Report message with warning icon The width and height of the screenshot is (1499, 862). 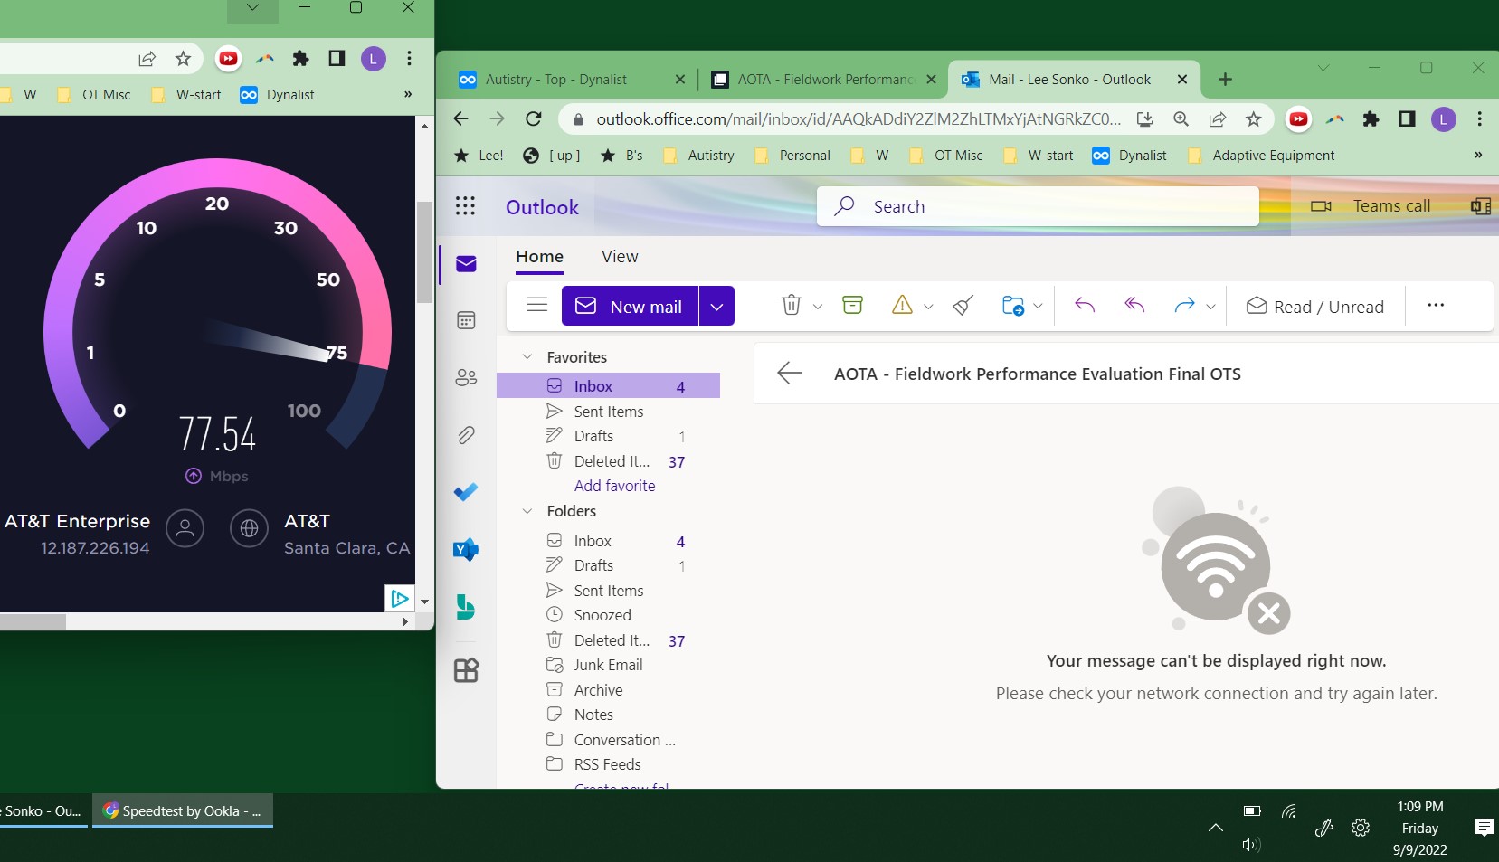tap(902, 305)
